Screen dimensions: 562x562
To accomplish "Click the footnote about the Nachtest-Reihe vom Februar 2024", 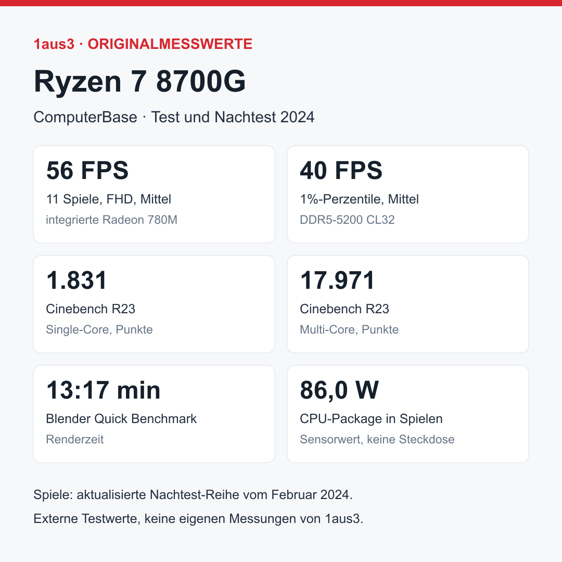I will [193, 495].
